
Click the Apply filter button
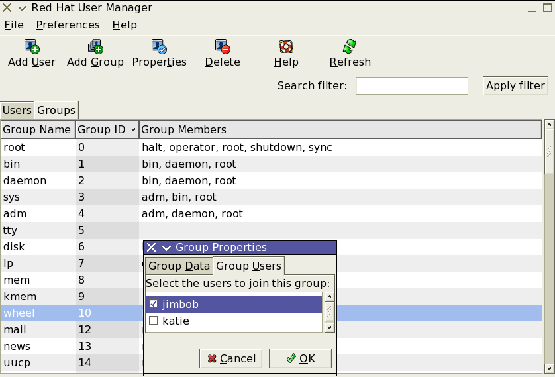tap(515, 85)
